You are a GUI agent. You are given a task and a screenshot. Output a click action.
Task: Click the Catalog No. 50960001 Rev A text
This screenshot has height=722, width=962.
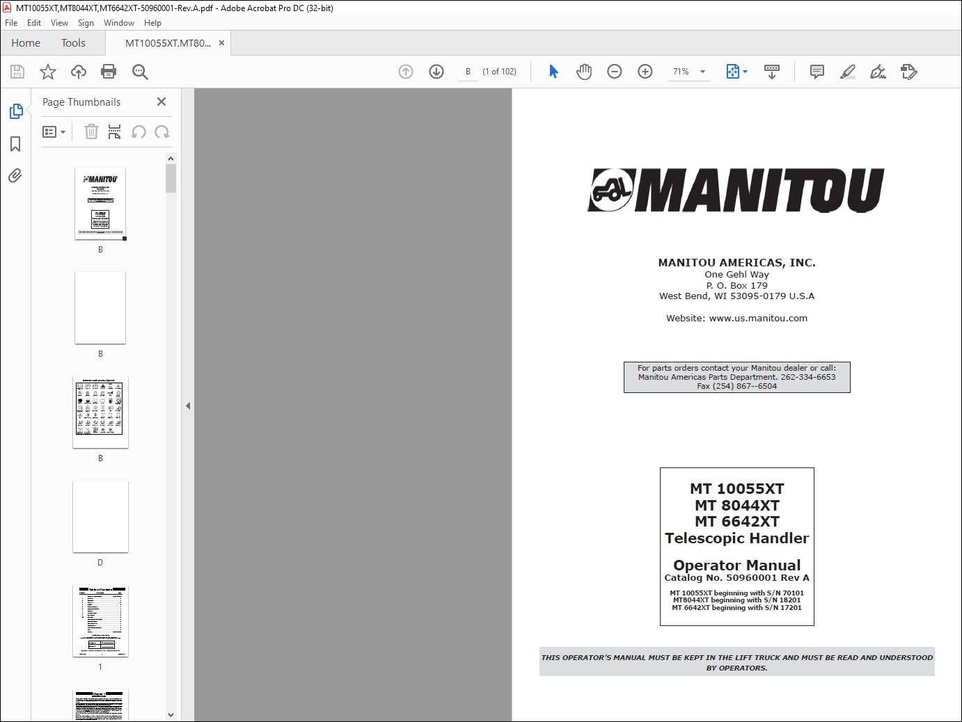736,577
